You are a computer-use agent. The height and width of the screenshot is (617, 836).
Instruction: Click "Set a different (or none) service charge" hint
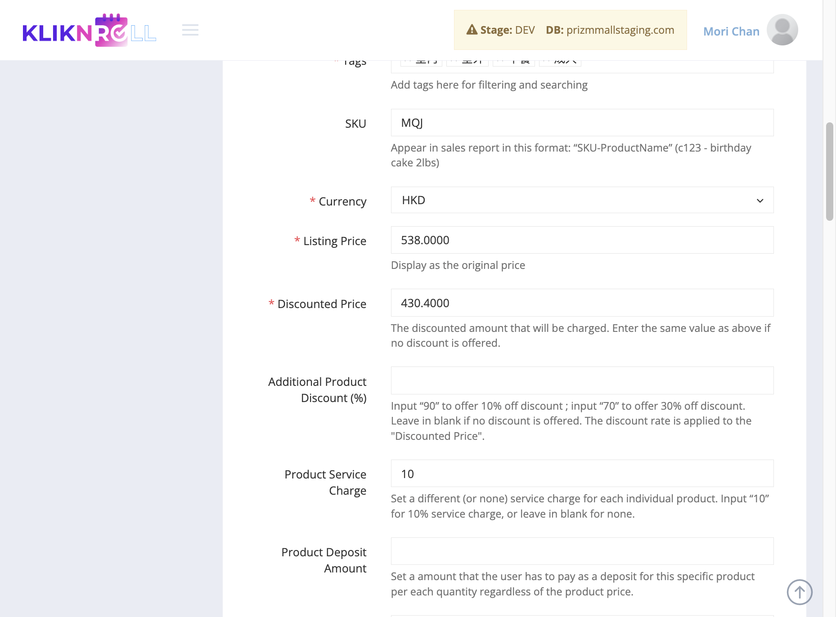coord(580,506)
